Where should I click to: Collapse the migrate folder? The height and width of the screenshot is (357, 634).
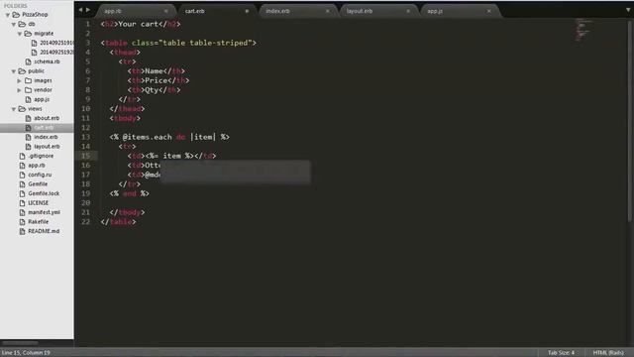pos(20,34)
